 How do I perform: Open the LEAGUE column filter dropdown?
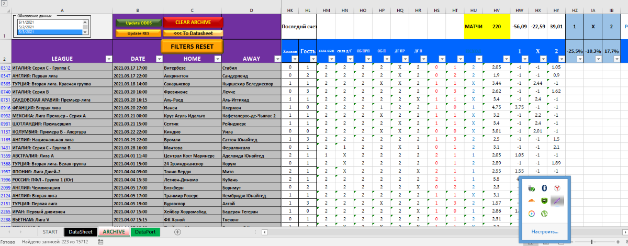(x=108, y=59)
